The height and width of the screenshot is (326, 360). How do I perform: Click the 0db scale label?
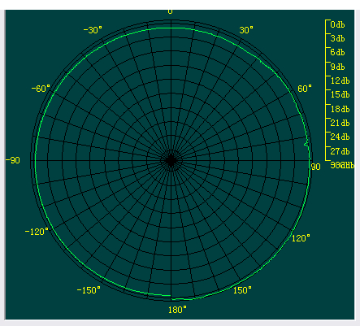(x=337, y=24)
